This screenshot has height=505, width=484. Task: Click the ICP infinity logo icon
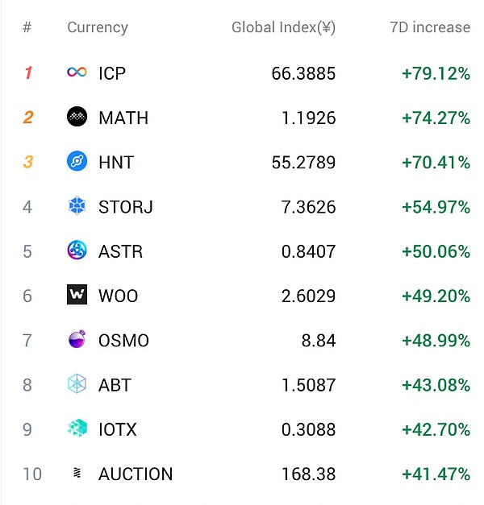(77, 73)
